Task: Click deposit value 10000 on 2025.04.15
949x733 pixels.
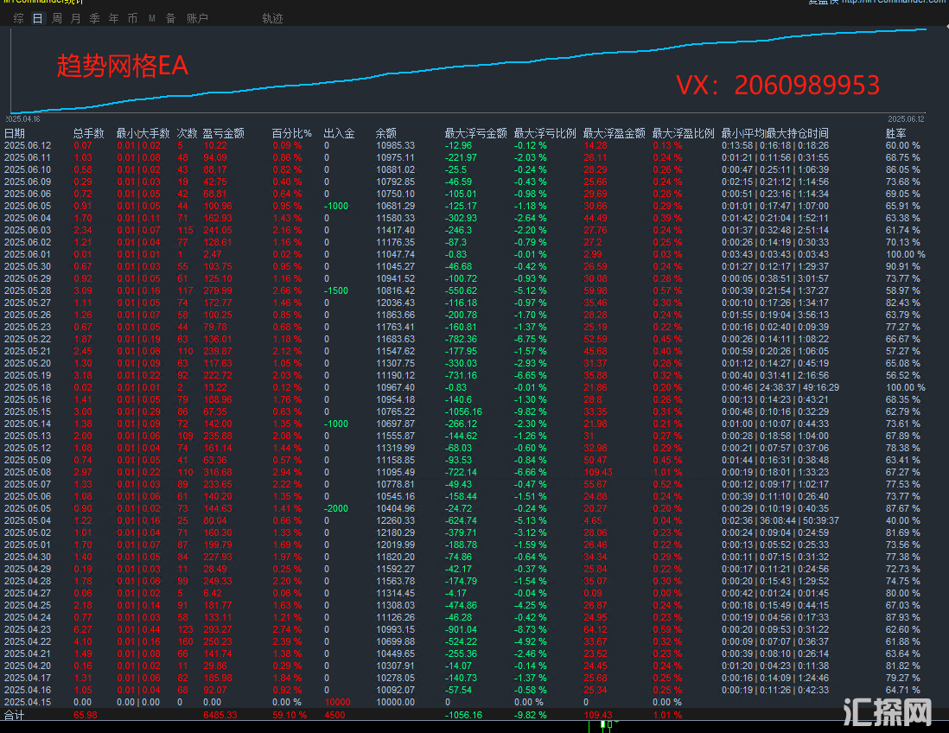Action: 337,702
